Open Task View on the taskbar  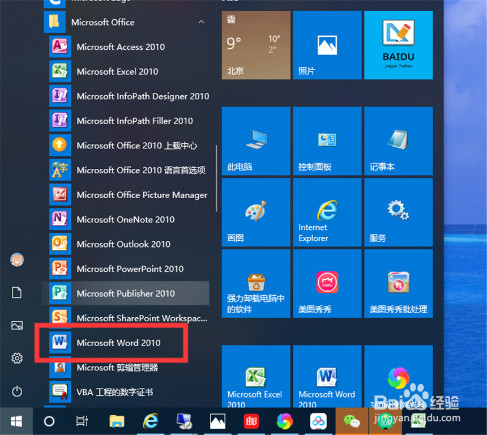point(82,421)
